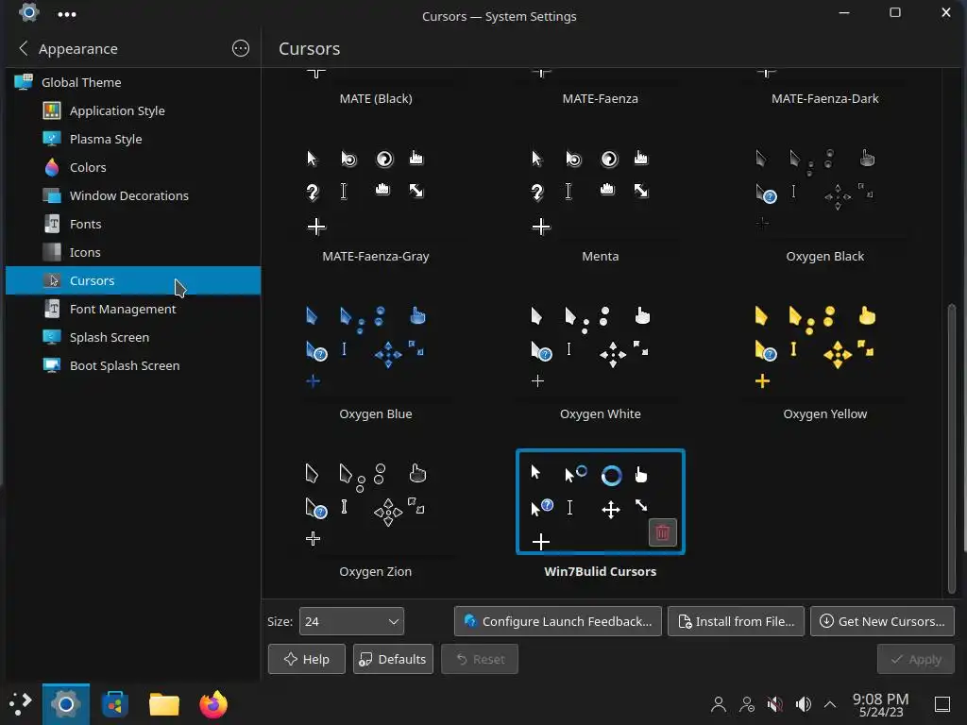
Task: Open Plasma Style page
Action: pyautogui.click(x=133, y=140)
